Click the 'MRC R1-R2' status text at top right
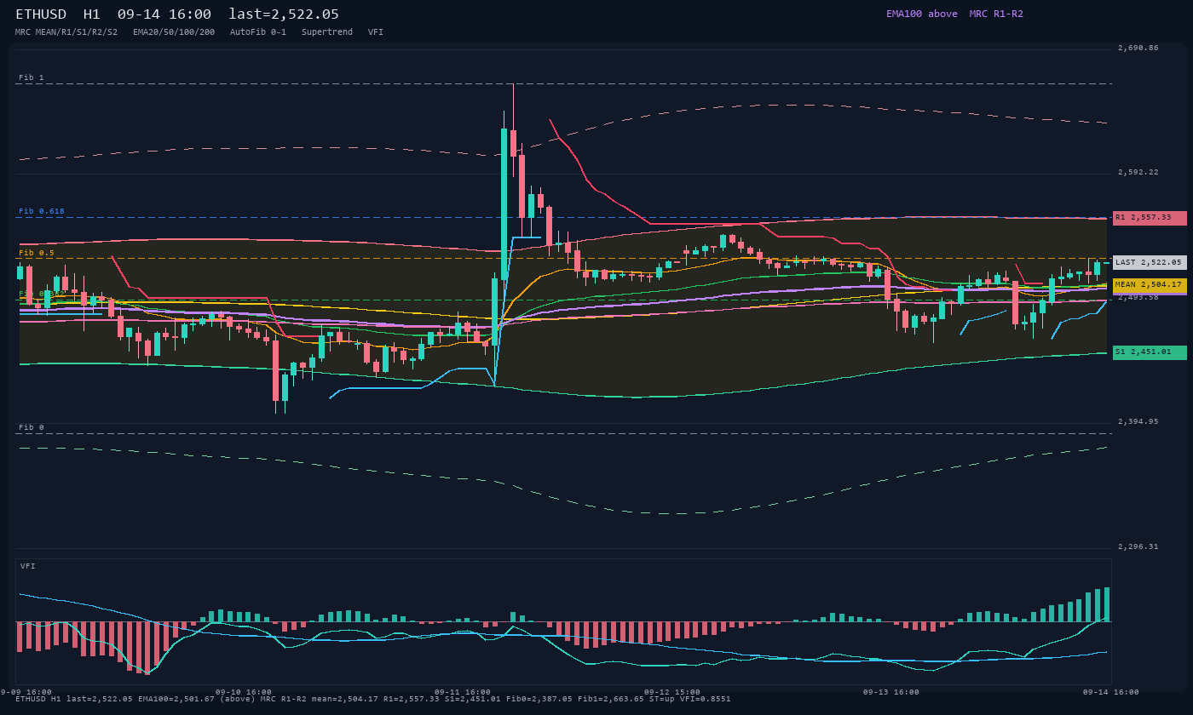Image resolution: width=1193 pixels, height=715 pixels. click(996, 14)
